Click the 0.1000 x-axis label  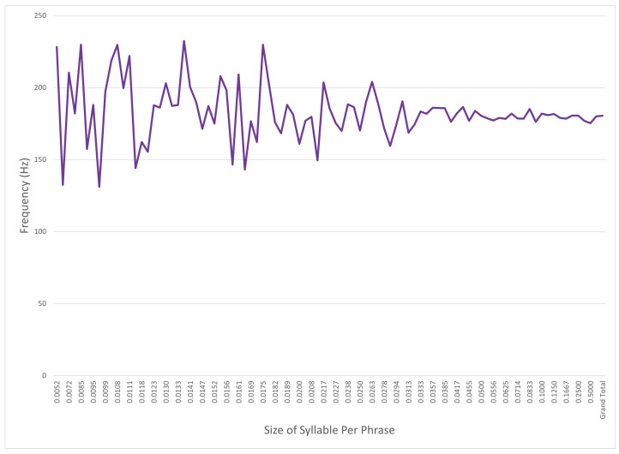pos(542,391)
